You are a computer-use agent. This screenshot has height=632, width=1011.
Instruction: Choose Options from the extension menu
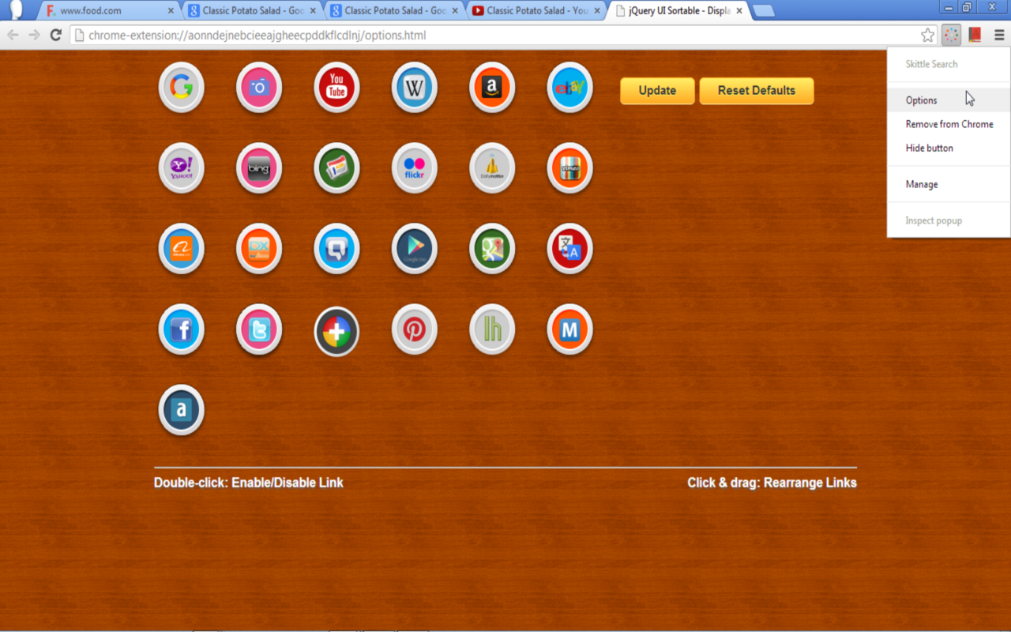[x=920, y=100]
